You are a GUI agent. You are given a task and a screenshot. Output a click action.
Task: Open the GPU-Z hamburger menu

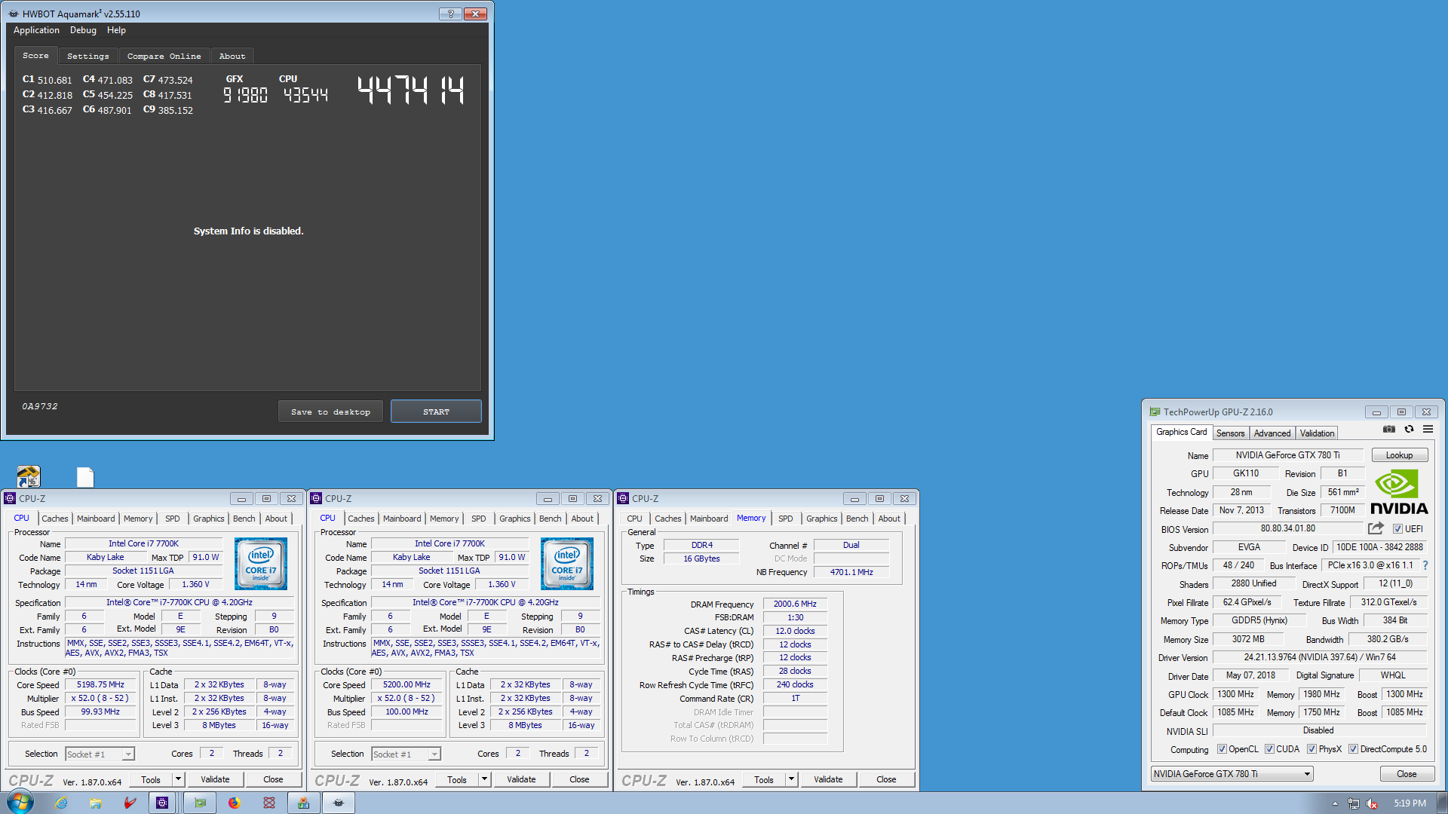(x=1428, y=430)
